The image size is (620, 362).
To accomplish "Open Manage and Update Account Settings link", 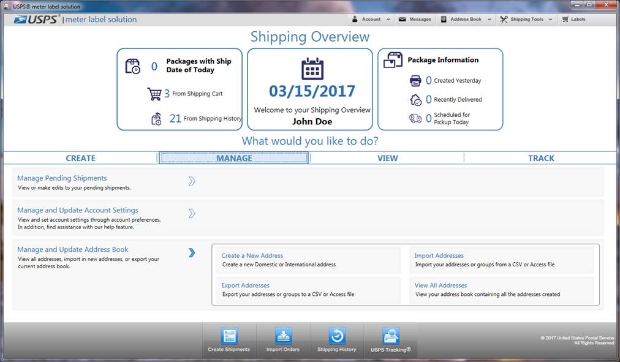I will pyautogui.click(x=78, y=210).
